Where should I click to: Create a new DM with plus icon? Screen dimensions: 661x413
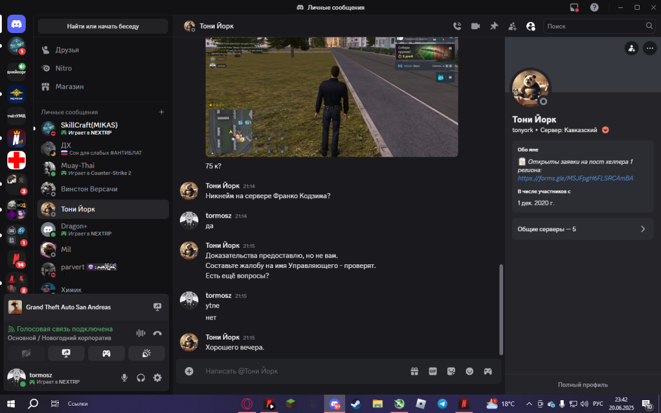(162, 112)
